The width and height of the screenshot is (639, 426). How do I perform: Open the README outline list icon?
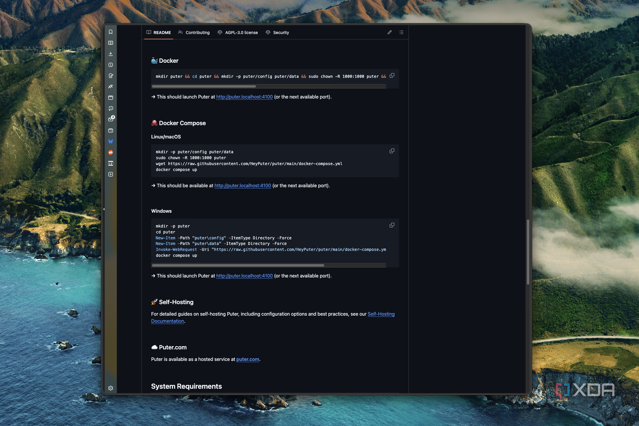coord(401,33)
